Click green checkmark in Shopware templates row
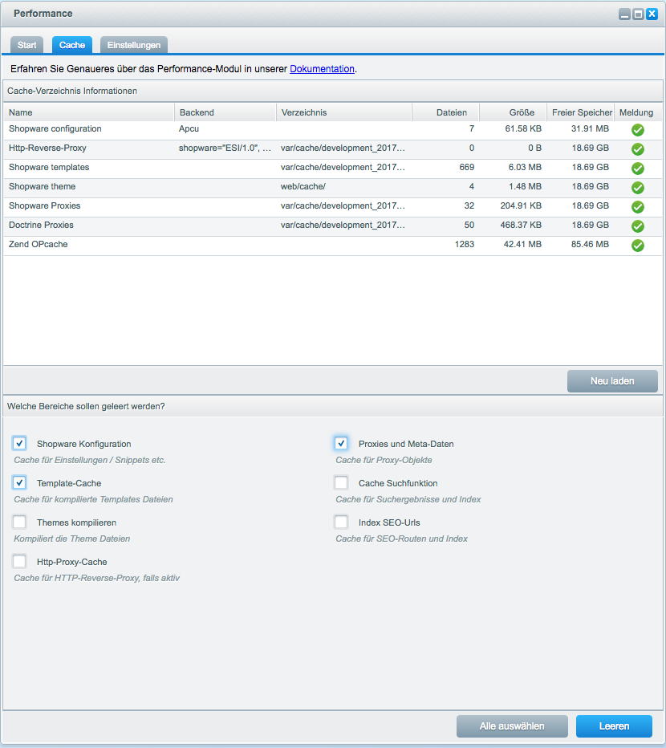The height and width of the screenshot is (748, 666). click(x=638, y=169)
